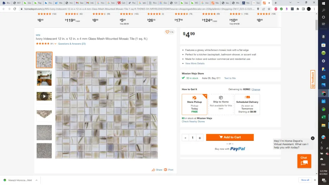Click the Add to Cart button
The height and width of the screenshot is (185, 329).
tap(230, 137)
